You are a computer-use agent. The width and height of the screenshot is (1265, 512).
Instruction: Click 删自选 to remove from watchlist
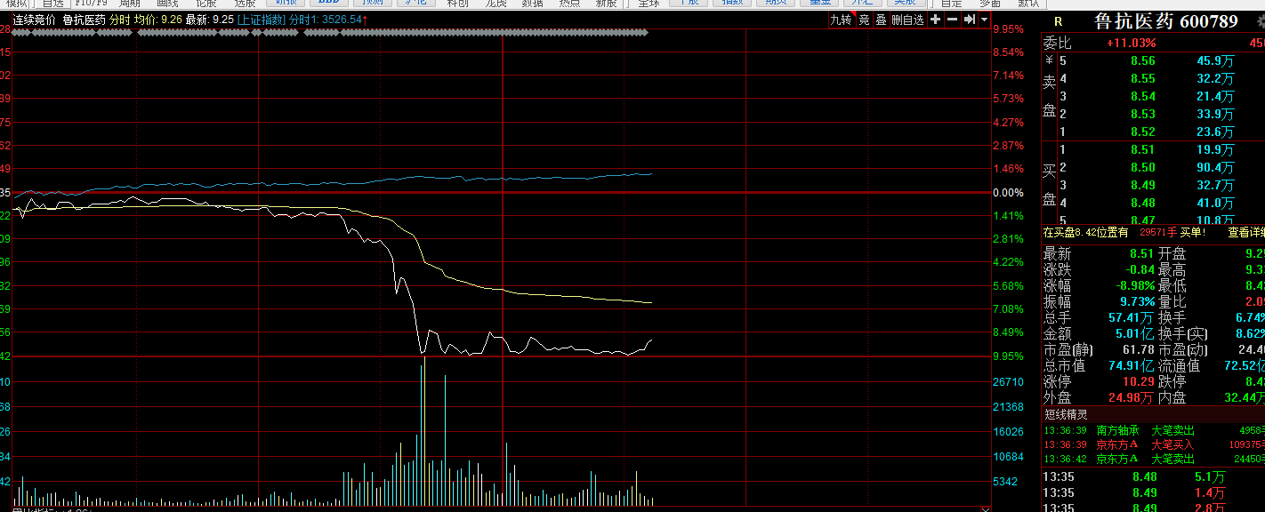908,20
